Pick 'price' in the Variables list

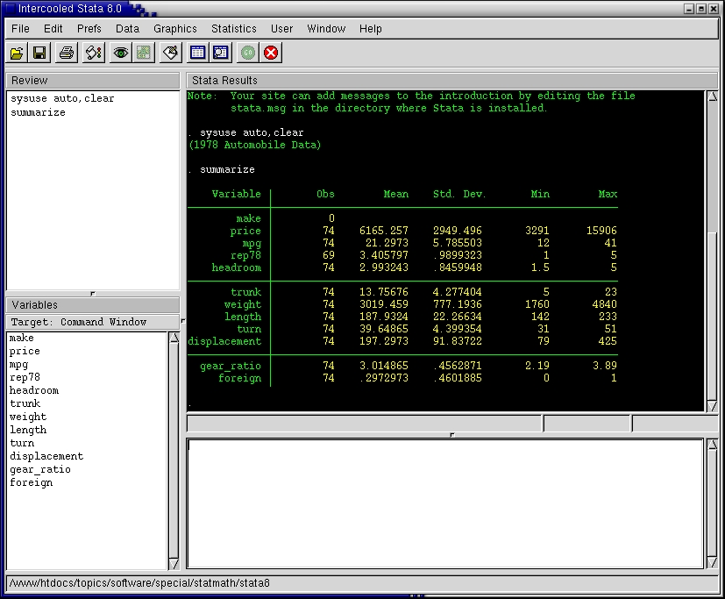tap(25, 352)
